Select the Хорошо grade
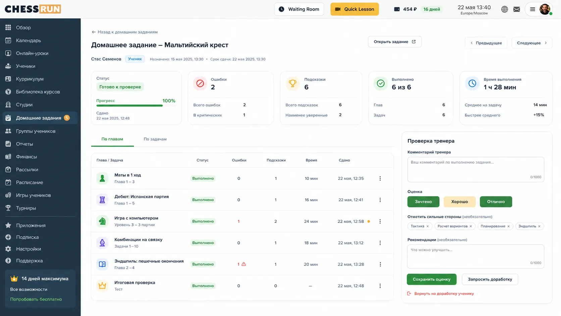The width and height of the screenshot is (561, 316). 459,201
